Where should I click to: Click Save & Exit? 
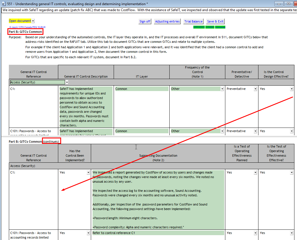click(x=215, y=21)
